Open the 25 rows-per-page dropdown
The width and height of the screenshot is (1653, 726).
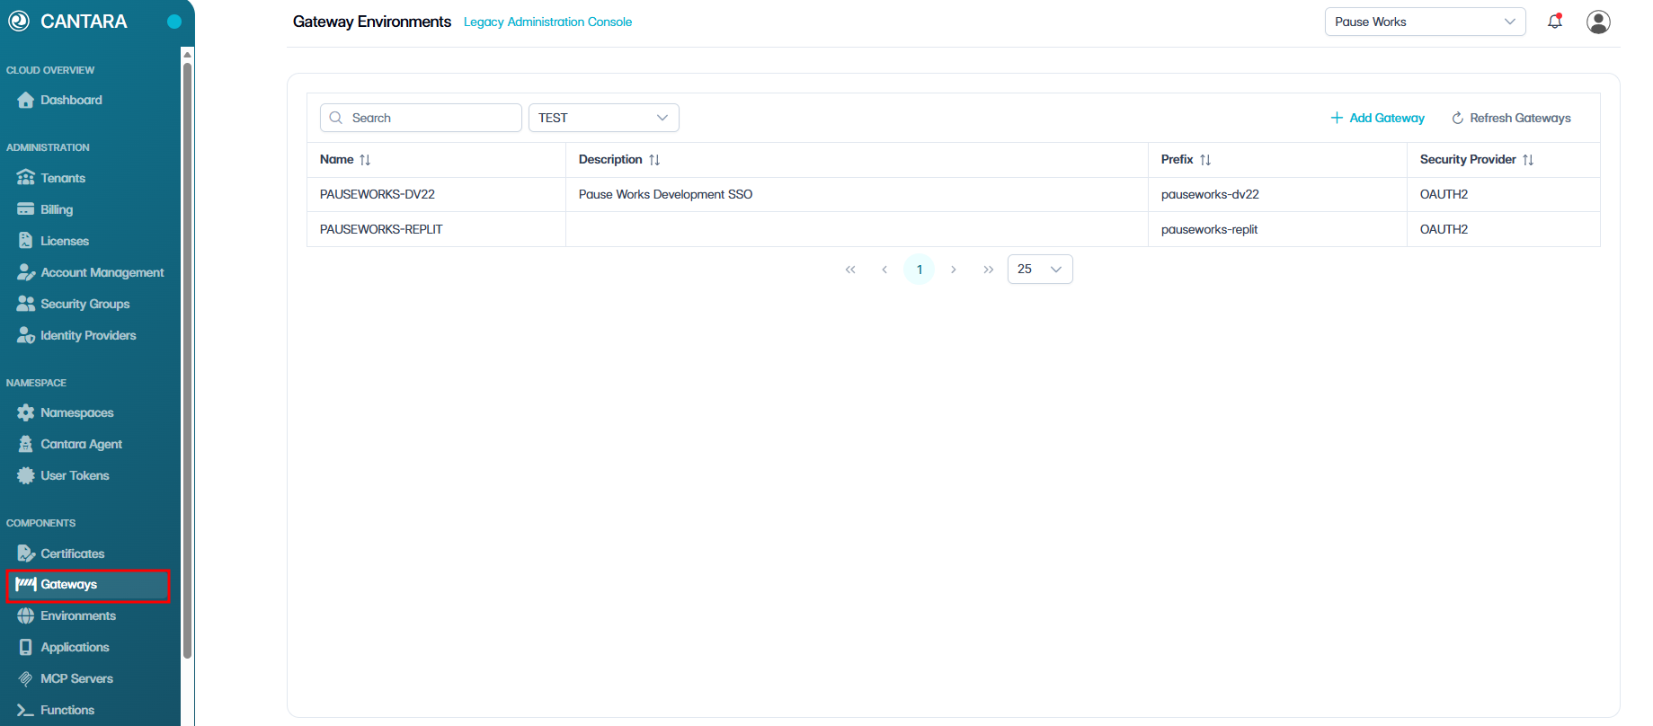pos(1040,270)
